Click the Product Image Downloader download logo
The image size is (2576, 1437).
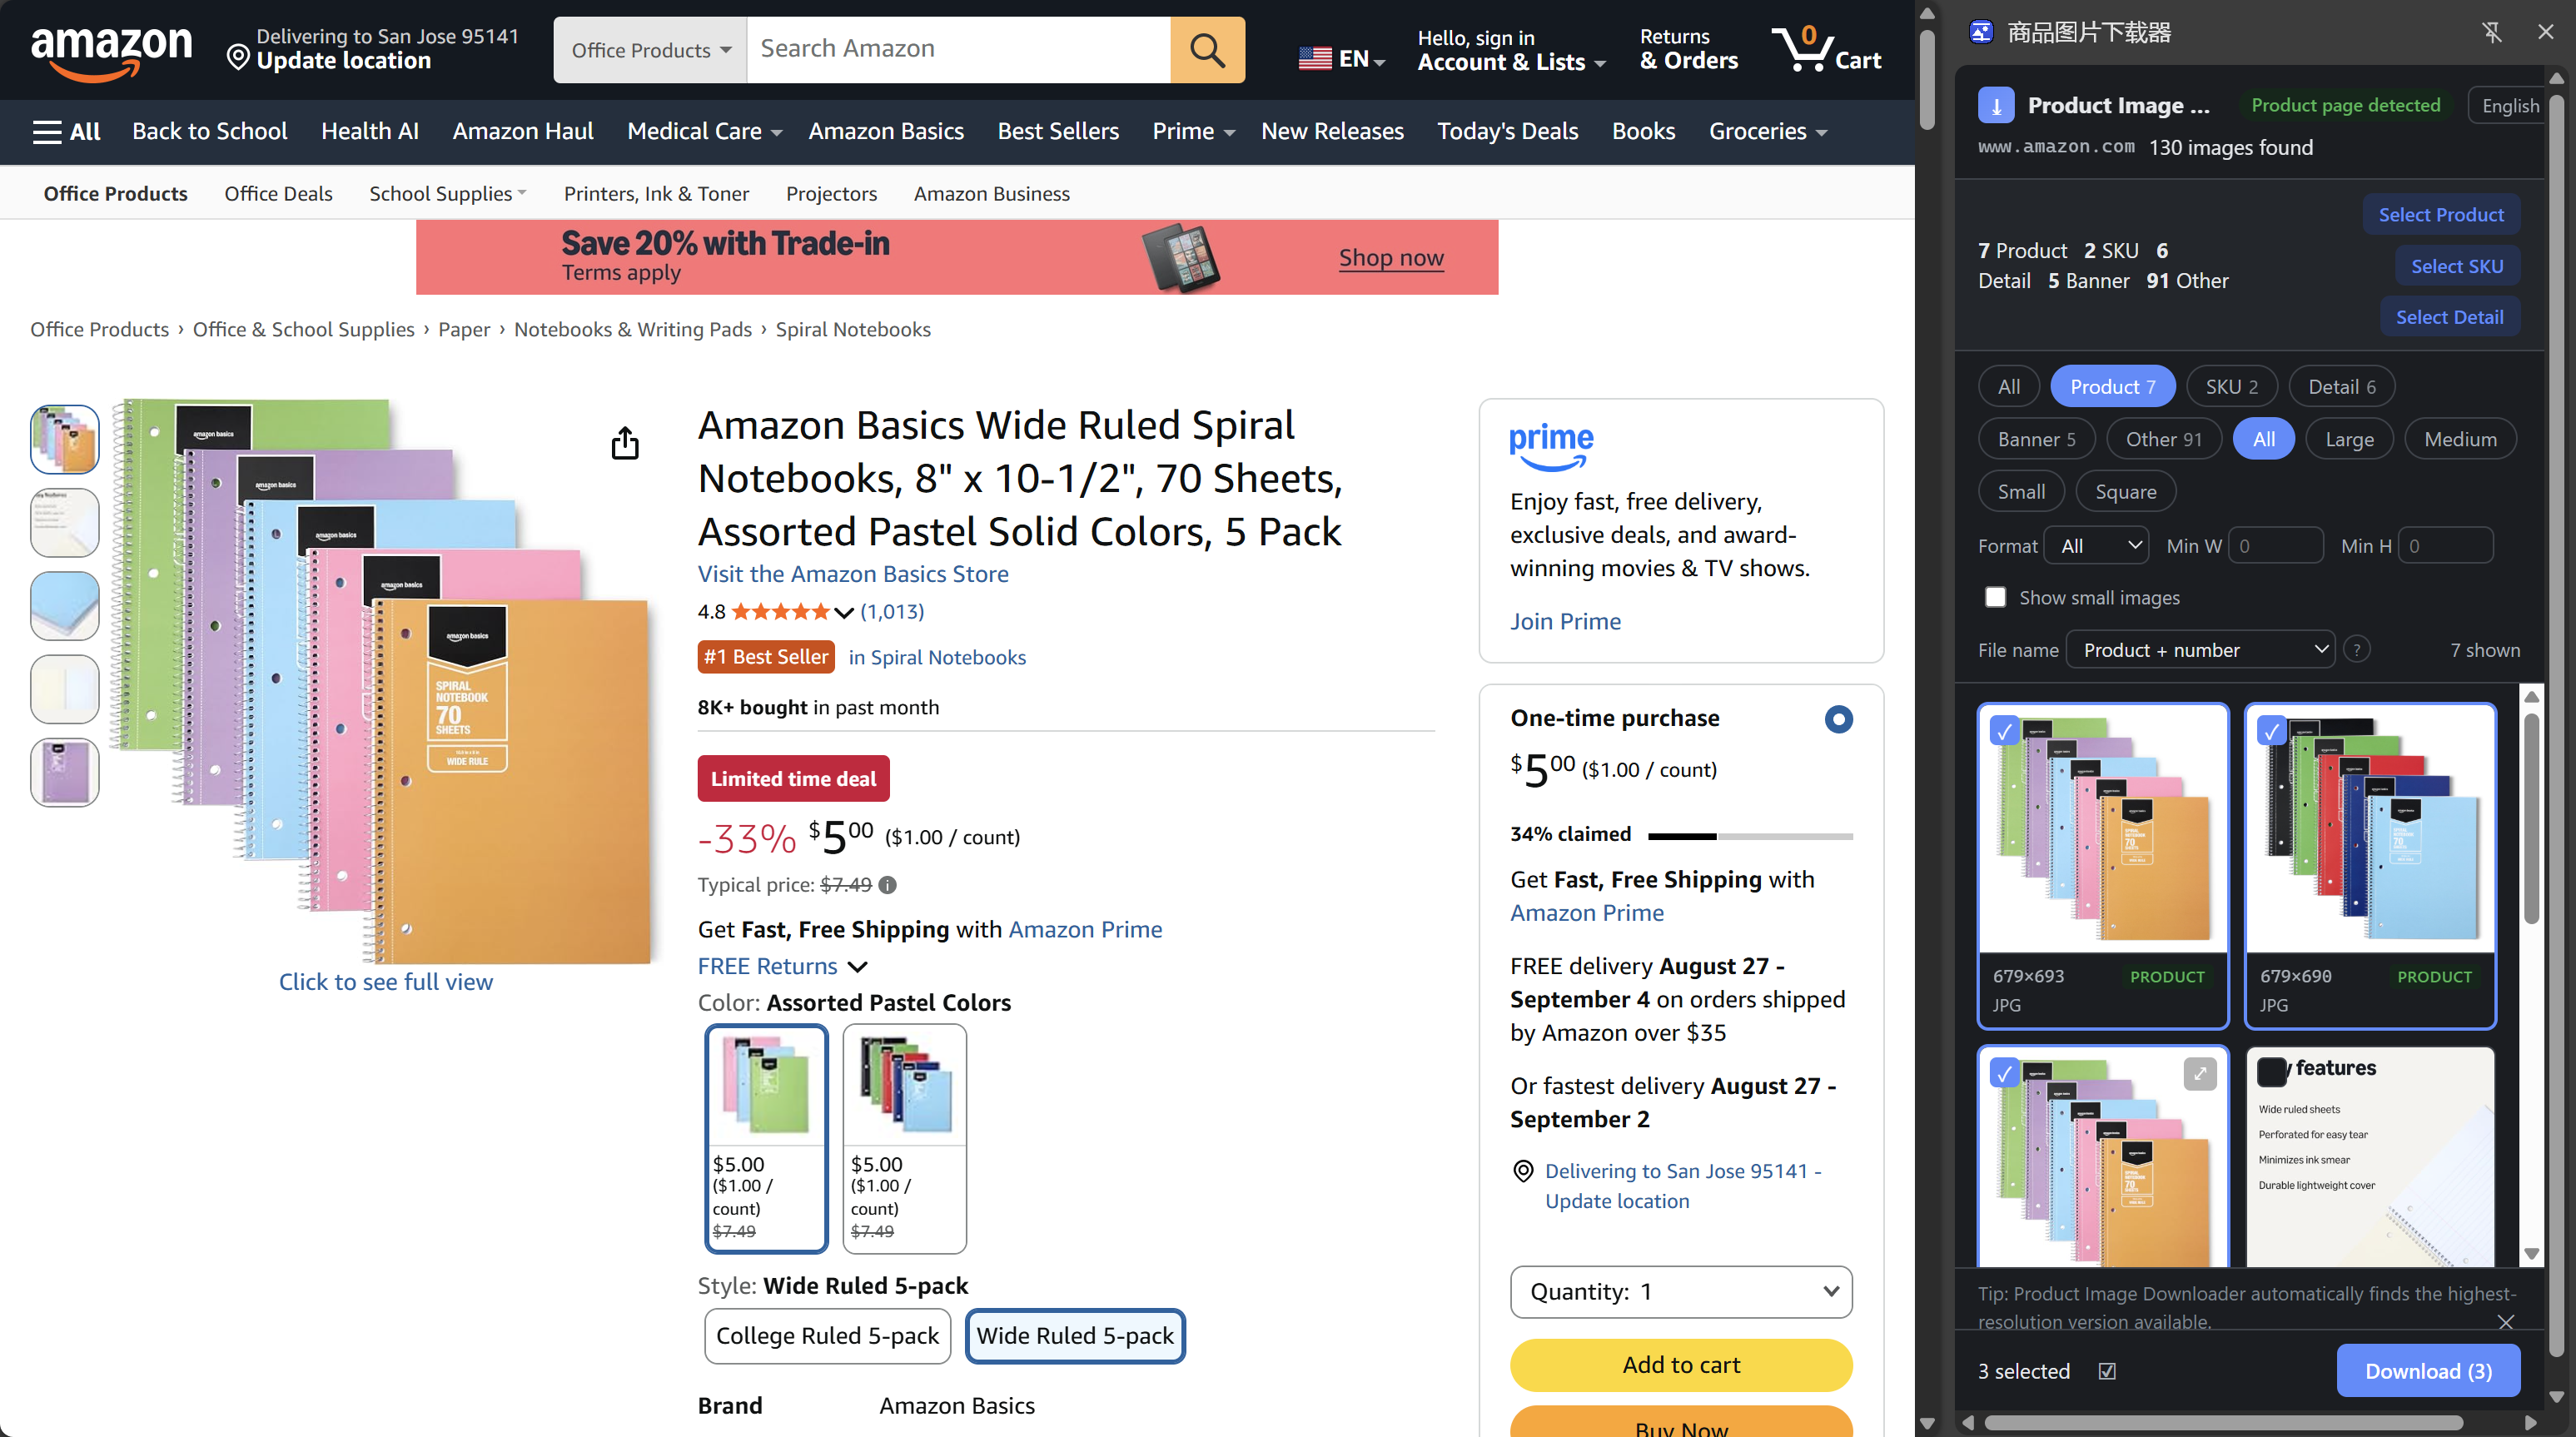[x=1996, y=105]
